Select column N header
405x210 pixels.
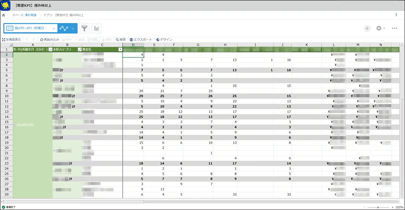(x=381, y=45)
